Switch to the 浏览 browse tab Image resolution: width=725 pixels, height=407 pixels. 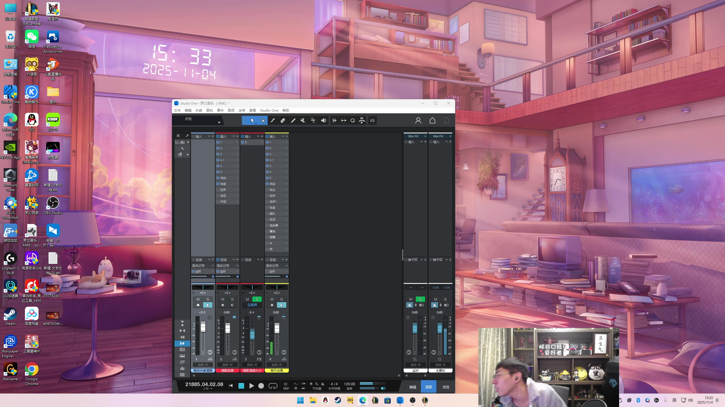[445, 387]
